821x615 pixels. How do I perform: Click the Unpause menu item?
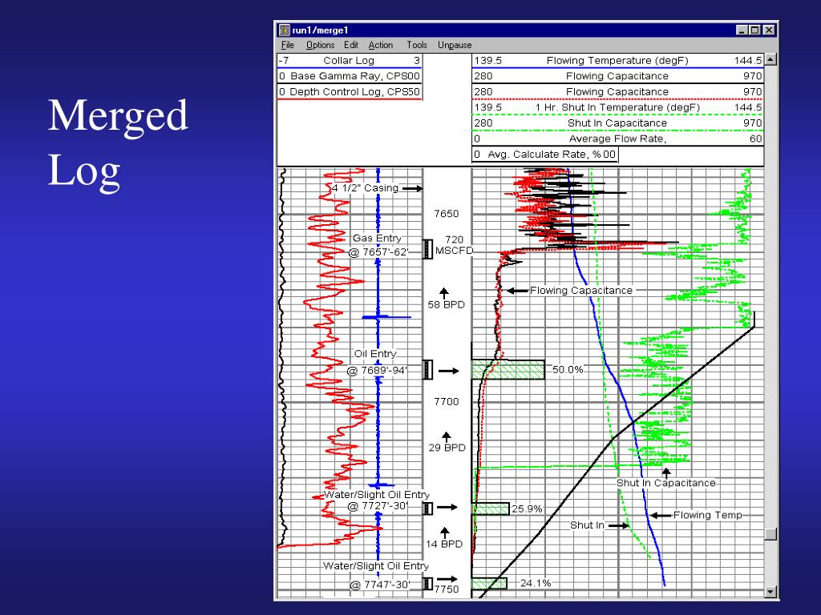pos(455,45)
